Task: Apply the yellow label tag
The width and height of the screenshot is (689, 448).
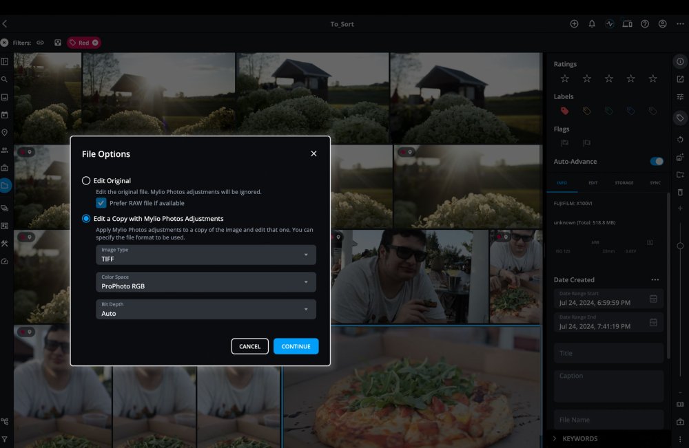Action: [x=586, y=111]
